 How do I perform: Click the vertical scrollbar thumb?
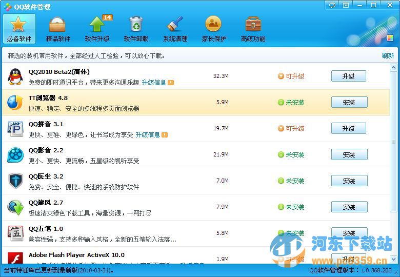click(393, 142)
